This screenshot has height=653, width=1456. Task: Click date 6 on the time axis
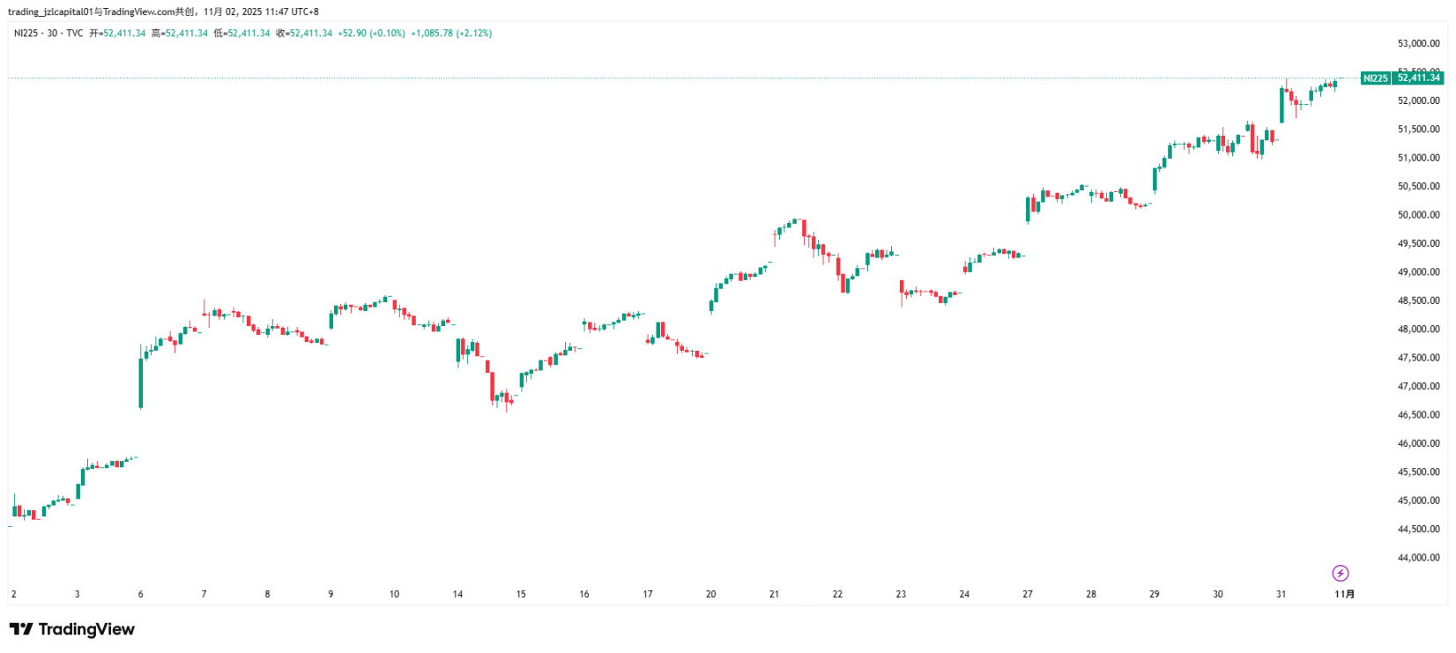(141, 595)
